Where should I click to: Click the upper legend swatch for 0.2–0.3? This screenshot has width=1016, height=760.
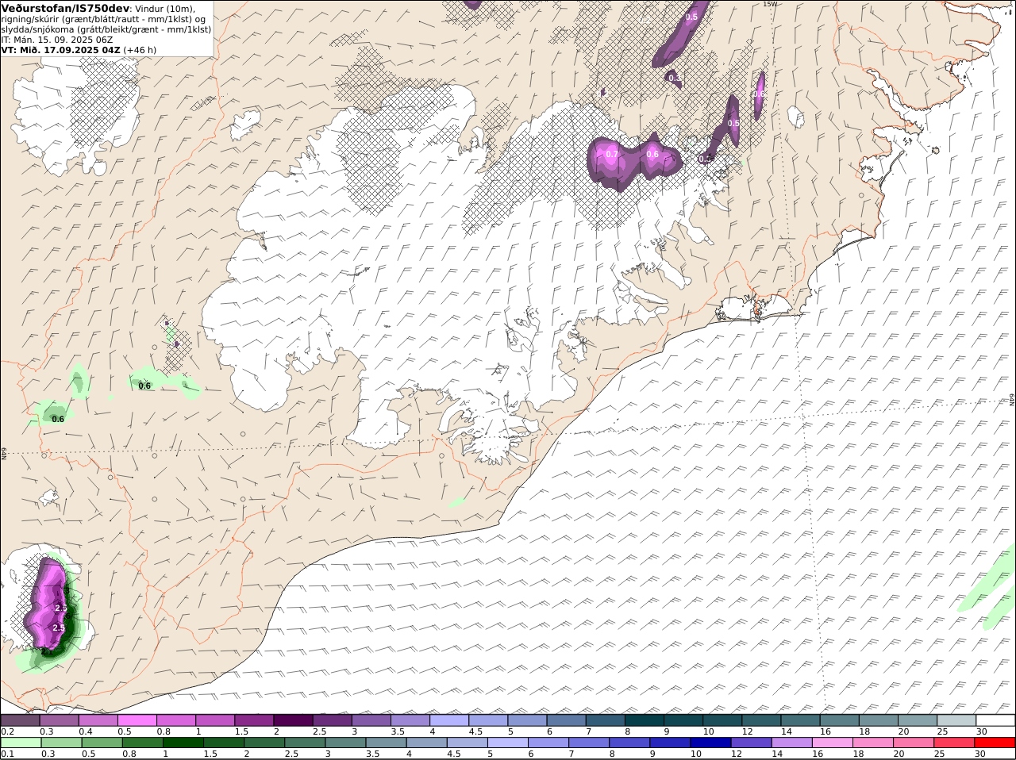point(21,720)
